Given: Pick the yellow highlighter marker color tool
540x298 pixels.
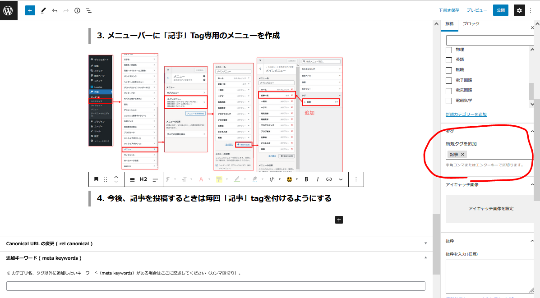Looking at the screenshot, I should [219, 179].
